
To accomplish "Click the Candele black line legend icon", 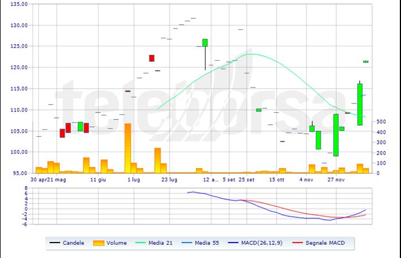I will click(x=56, y=243).
